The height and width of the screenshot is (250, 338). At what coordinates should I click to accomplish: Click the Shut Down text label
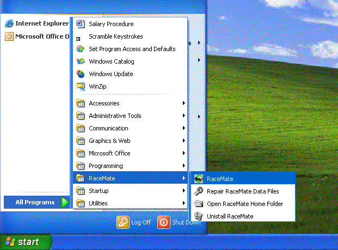pos(186,222)
